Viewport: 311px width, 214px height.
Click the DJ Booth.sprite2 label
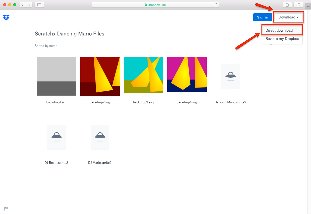pyautogui.click(x=56, y=163)
